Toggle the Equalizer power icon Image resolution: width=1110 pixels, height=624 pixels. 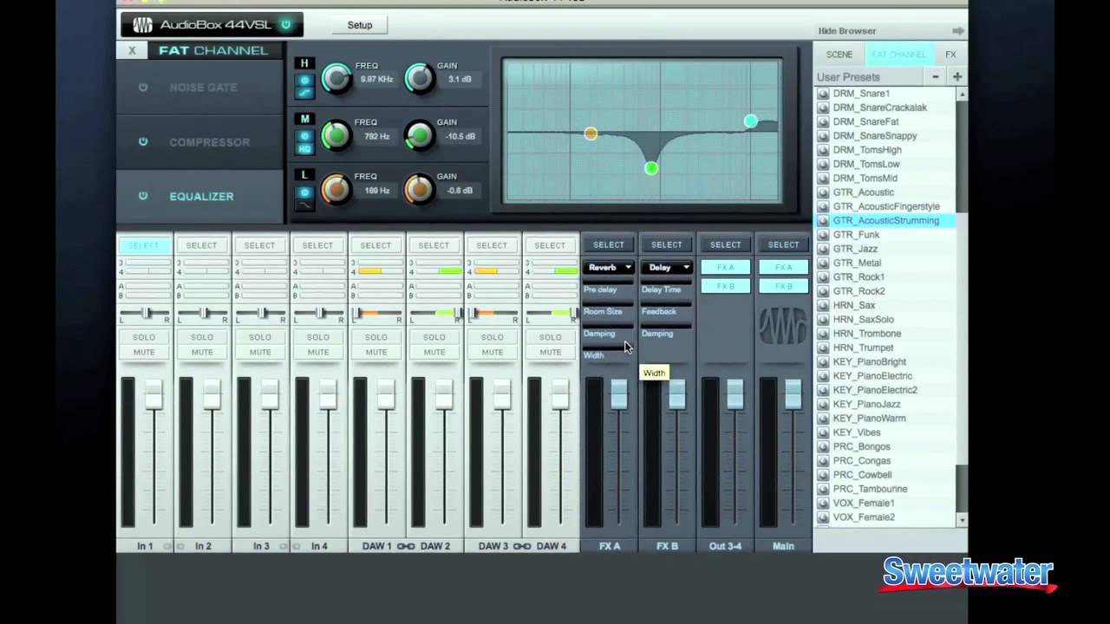tap(143, 196)
